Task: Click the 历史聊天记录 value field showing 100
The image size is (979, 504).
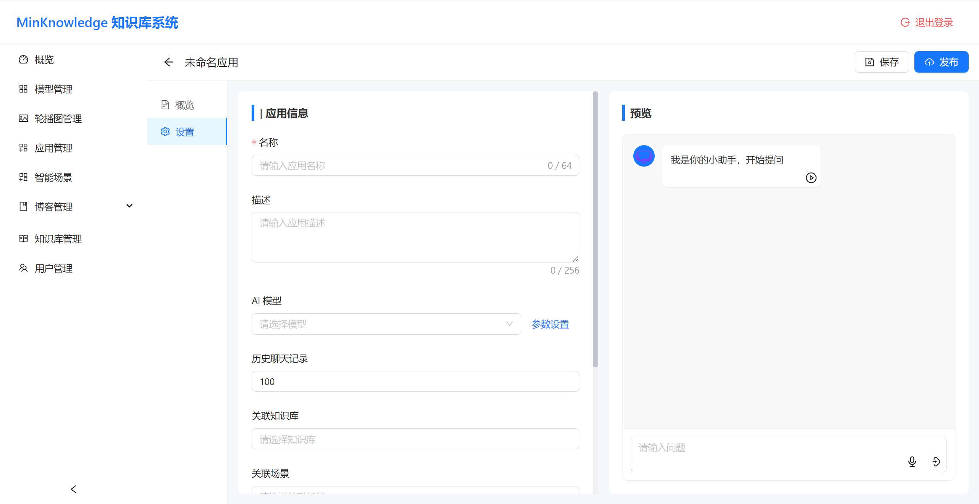Action: point(415,381)
